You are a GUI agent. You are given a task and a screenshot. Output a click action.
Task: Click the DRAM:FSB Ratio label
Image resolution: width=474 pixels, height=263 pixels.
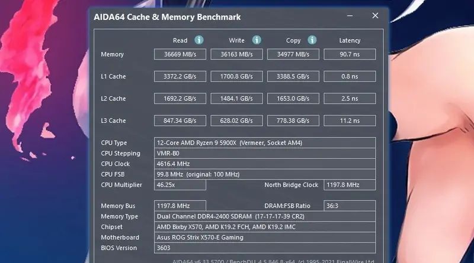[287, 206]
